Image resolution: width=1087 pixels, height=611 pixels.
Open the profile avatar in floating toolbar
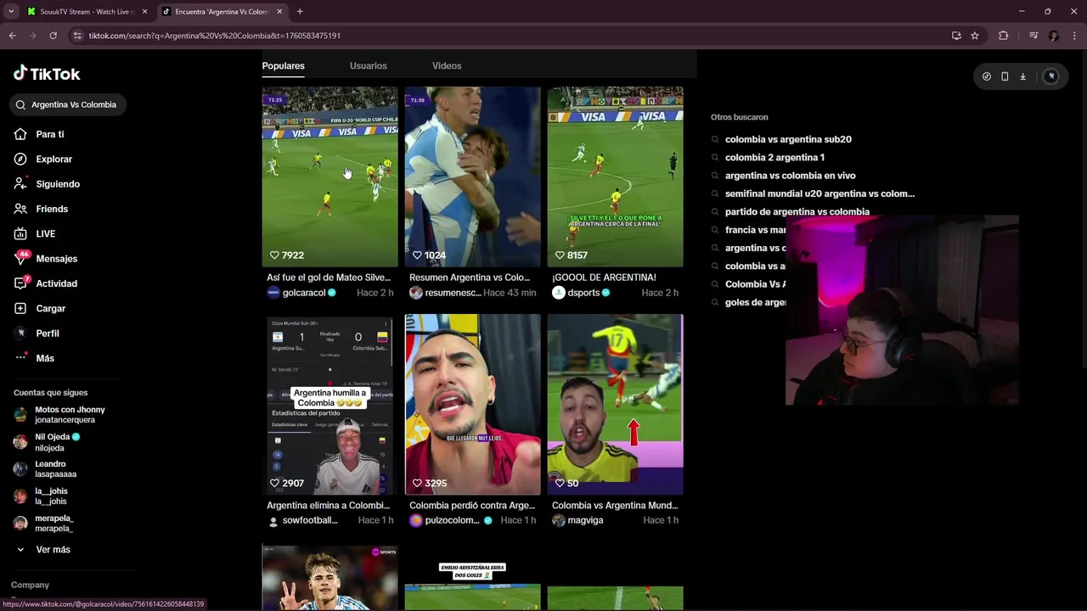[x=1051, y=76]
